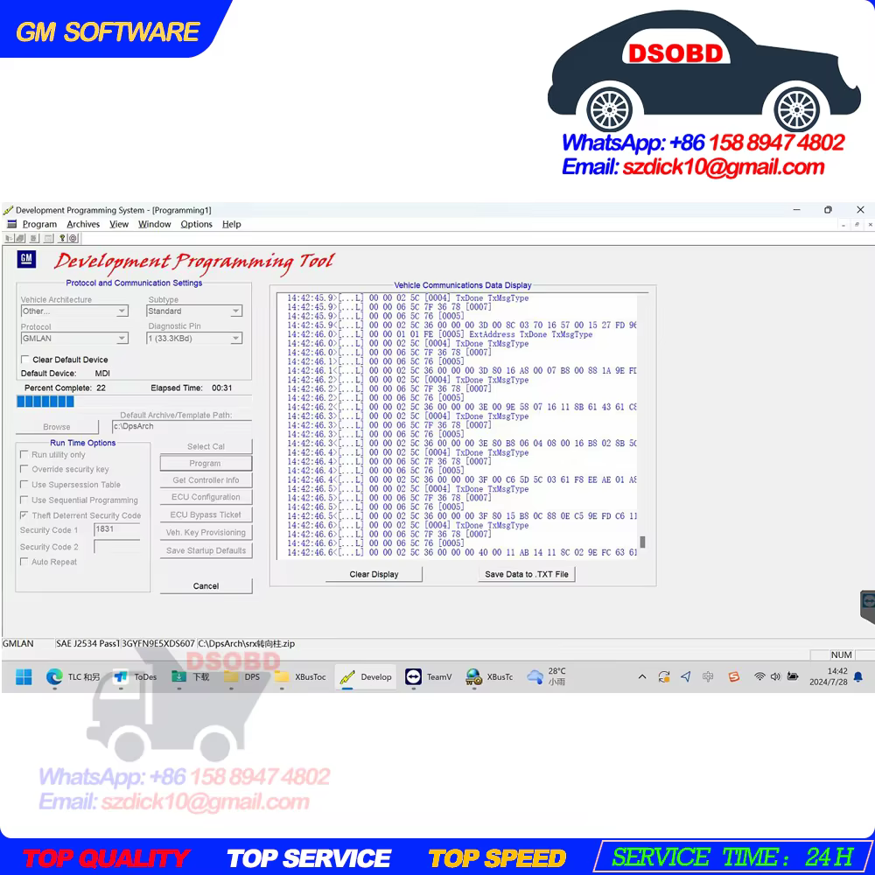Image resolution: width=875 pixels, height=875 pixels.
Task: Click the Security Code 2 field
Action: pos(117,547)
